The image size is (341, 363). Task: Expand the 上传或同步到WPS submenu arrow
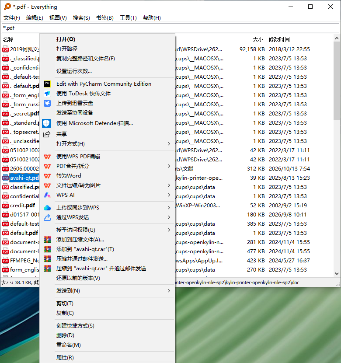(169, 208)
